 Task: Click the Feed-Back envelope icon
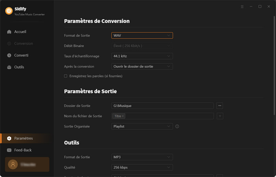click(9, 150)
